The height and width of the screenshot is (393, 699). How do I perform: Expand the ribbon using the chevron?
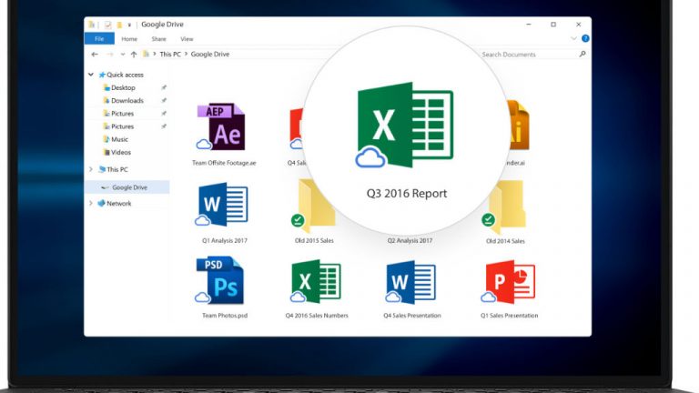[573, 39]
